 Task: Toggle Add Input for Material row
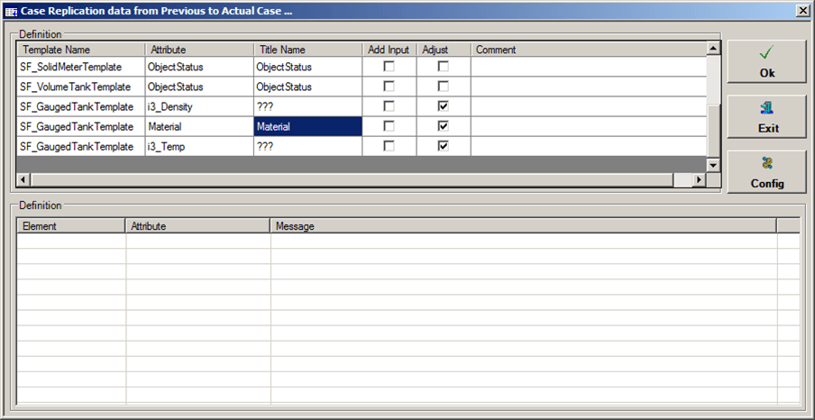[x=389, y=126]
